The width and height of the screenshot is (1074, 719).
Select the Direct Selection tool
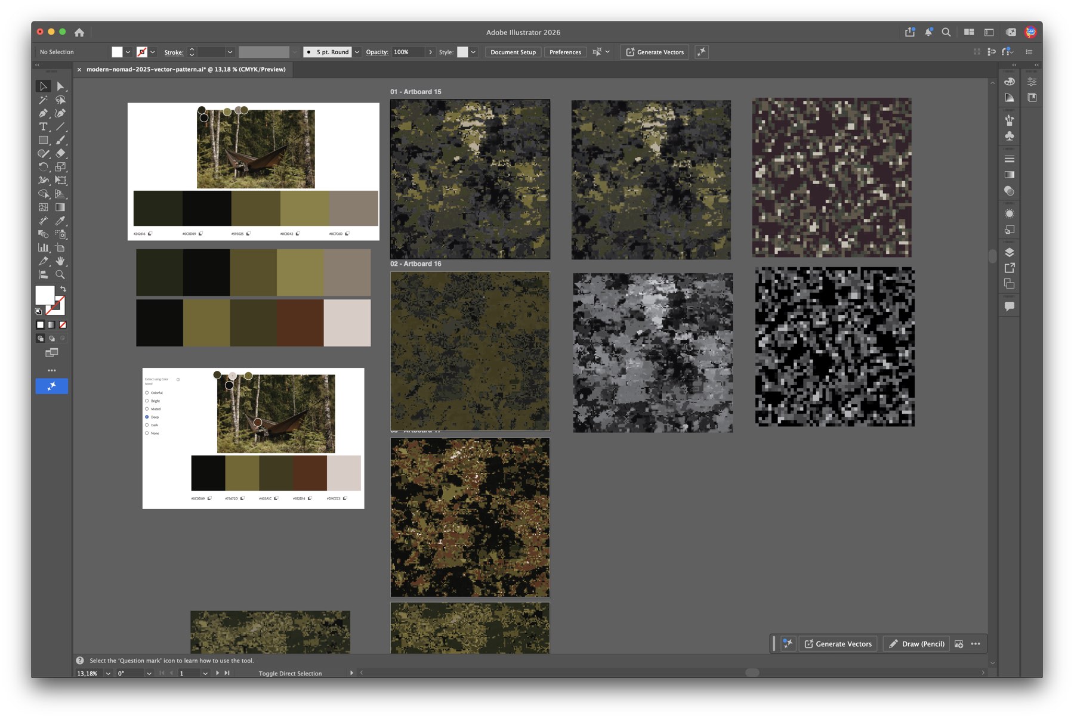[x=60, y=86]
